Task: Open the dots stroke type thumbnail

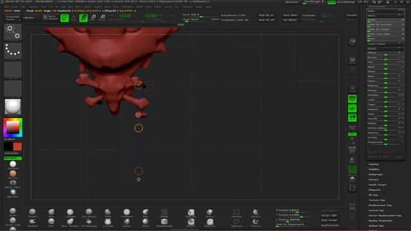Action: click(13, 50)
